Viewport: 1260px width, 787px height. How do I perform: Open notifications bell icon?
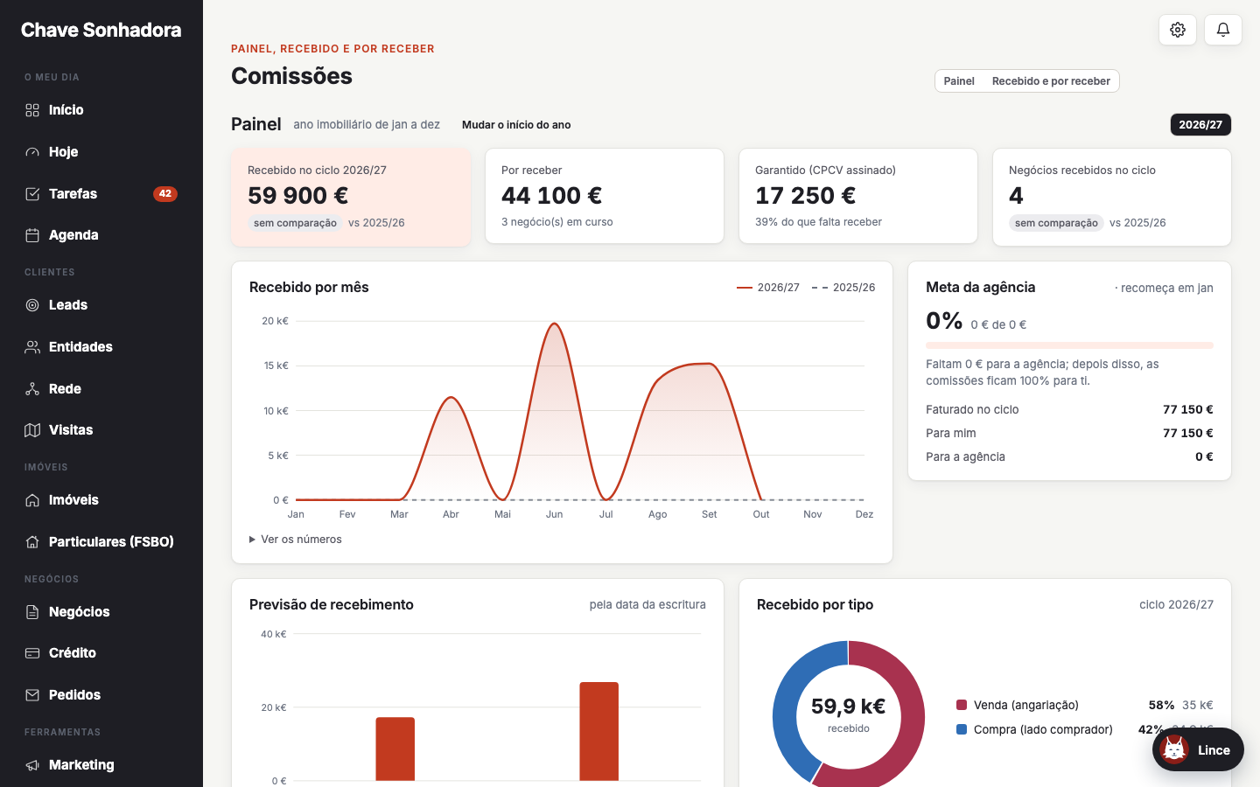coord(1223,30)
